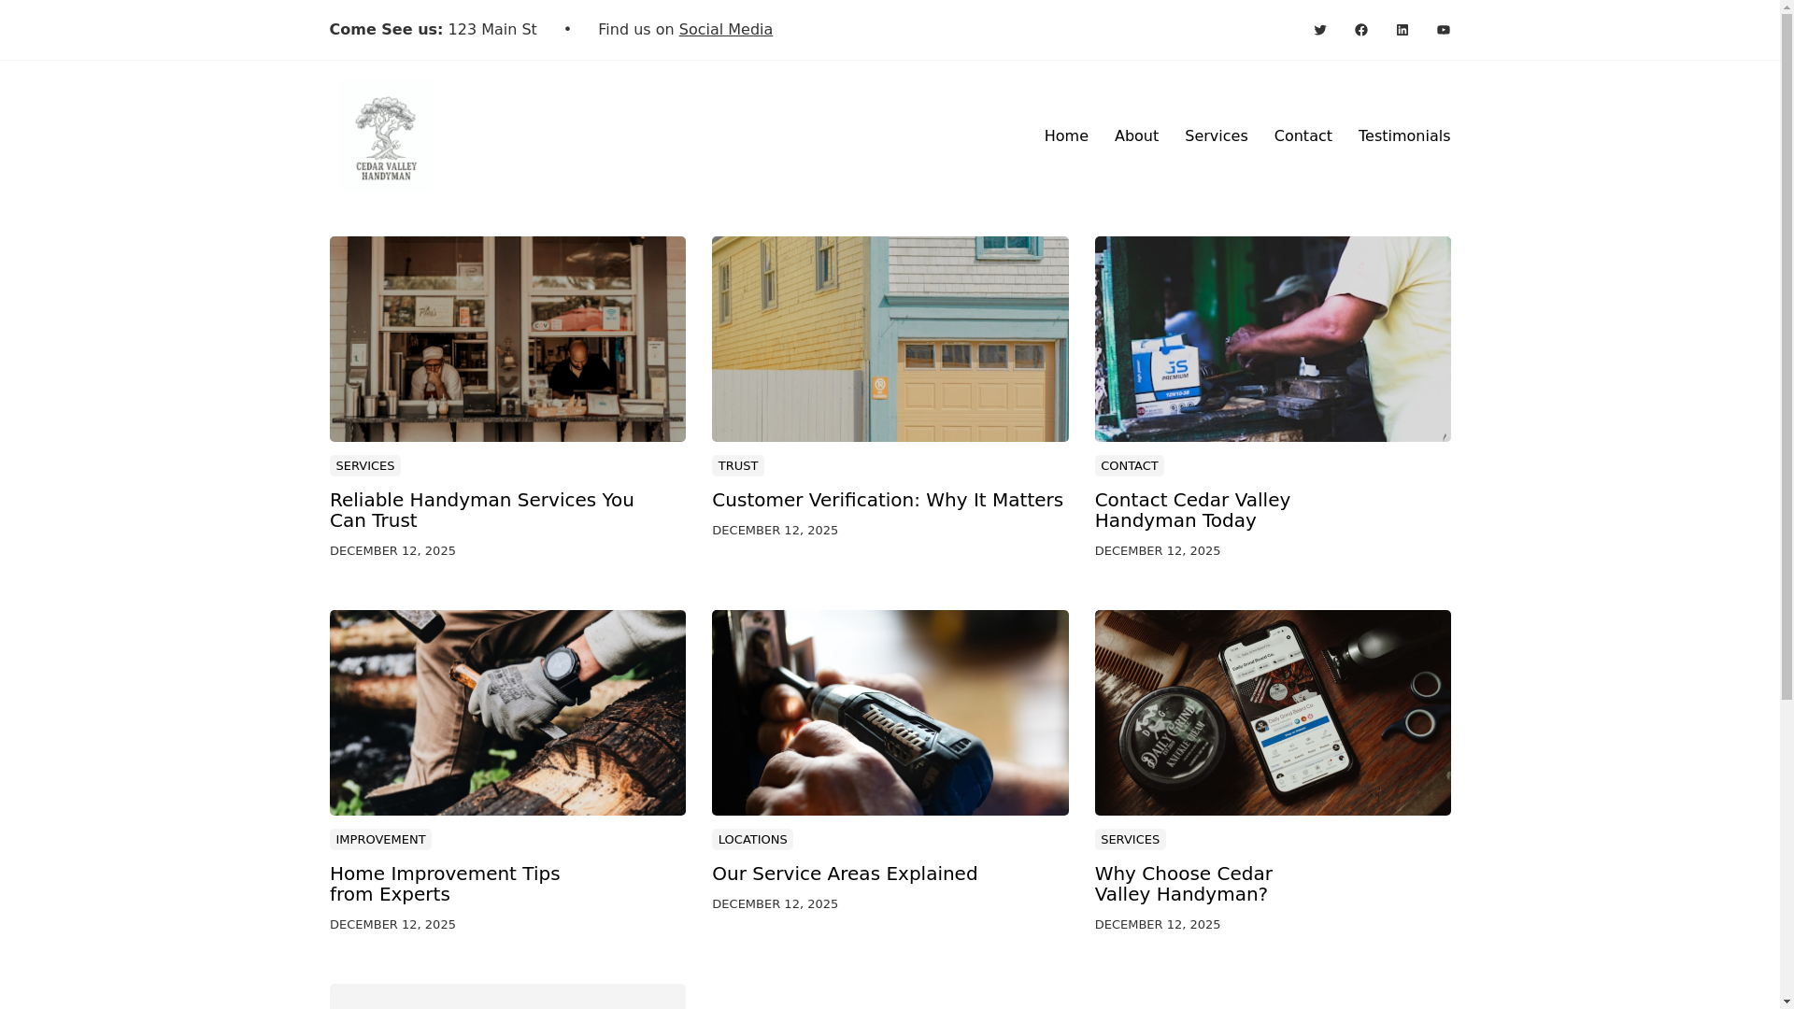1794x1009 pixels.
Task: Open the LinkedIn social icon
Action: (x=1402, y=30)
